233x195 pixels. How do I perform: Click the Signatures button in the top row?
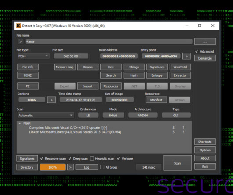point(157,67)
